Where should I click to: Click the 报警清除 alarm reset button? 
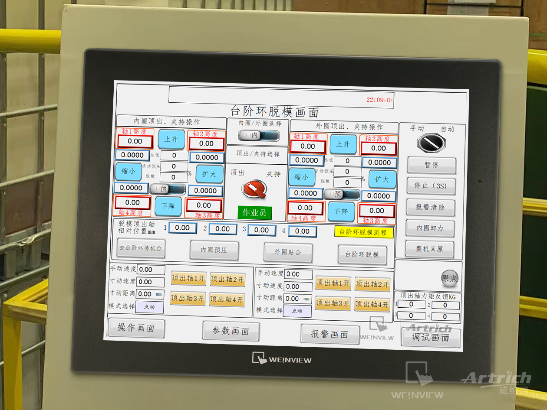point(430,207)
